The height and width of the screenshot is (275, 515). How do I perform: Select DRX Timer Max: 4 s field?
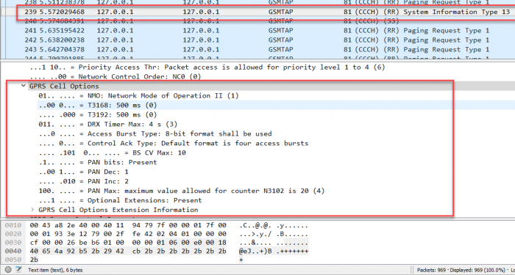click(x=108, y=125)
